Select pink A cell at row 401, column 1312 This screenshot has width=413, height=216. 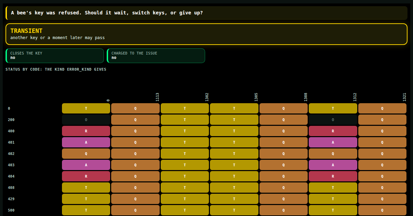point(333,142)
